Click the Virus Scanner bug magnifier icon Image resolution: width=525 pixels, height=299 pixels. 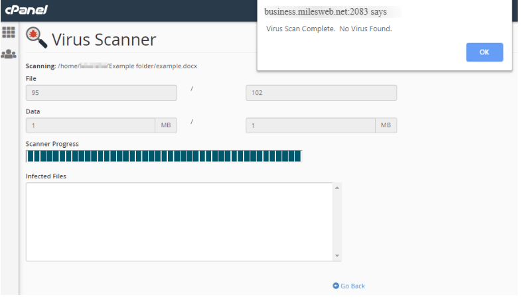pos(37,38)
